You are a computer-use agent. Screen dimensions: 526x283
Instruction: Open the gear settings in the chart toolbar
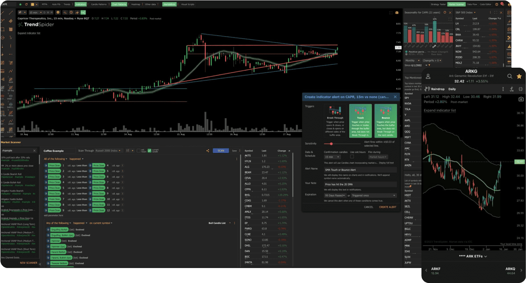58,12
